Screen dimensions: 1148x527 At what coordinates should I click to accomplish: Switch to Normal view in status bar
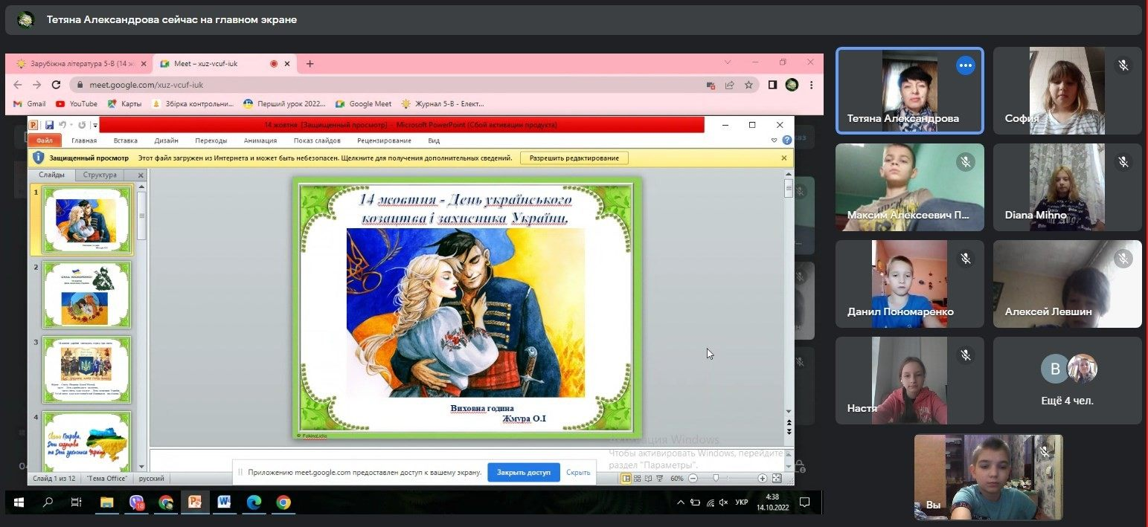(626, 479)
